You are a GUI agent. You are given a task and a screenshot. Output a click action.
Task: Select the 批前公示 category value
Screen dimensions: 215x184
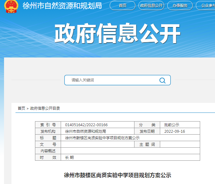tap(172, 125)
